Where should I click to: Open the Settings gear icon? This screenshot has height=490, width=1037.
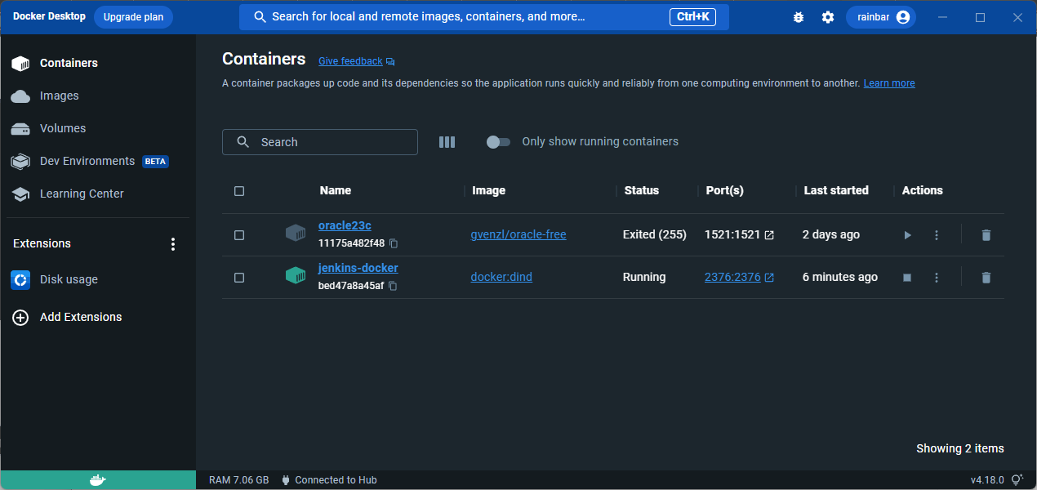tap(828, 17)
